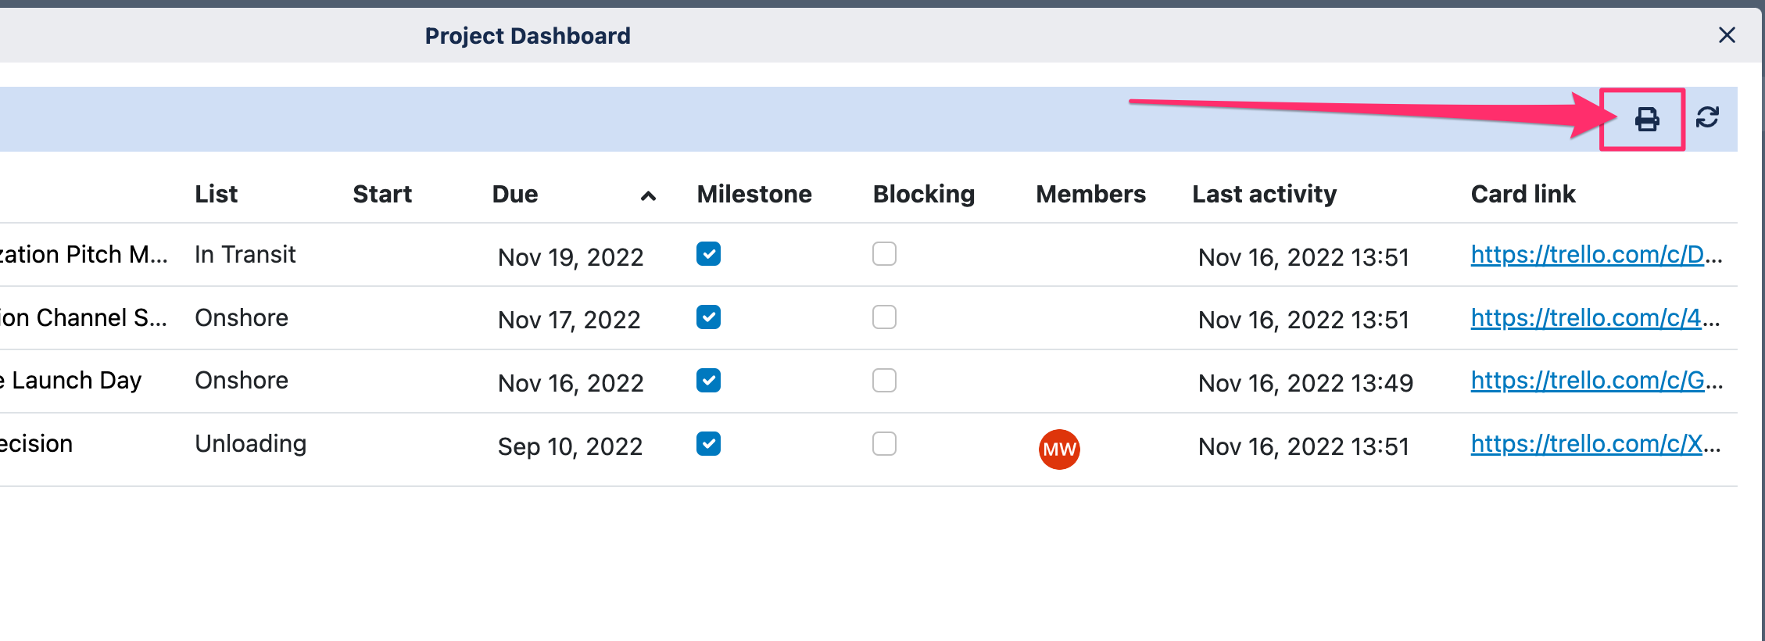This screenshot has width=1765, height=641.
Task: Click the 'Nov 16, 2022' due date
Action: coord(571,383)
